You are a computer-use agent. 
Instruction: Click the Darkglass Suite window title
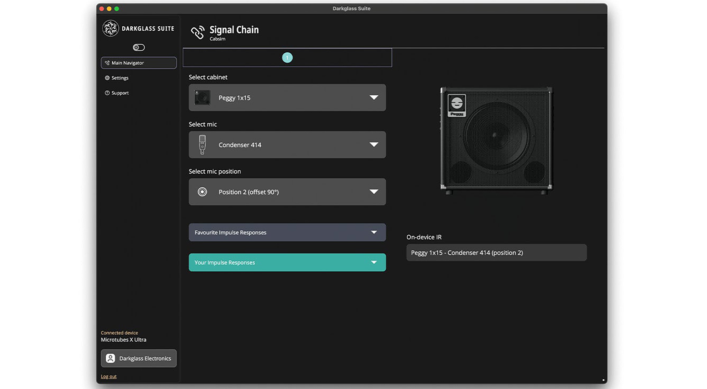pos(351,8)
